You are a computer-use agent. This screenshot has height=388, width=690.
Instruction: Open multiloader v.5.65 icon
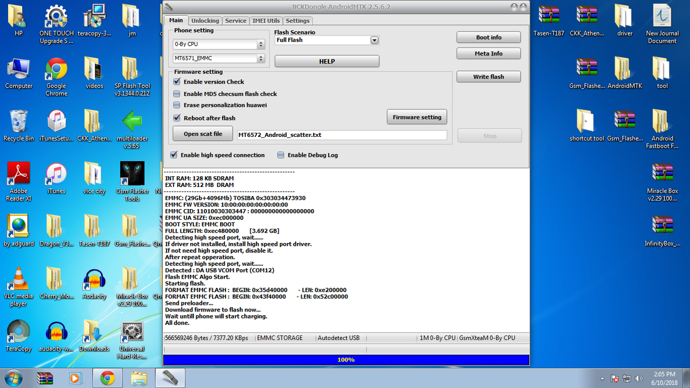click(132, 130)
